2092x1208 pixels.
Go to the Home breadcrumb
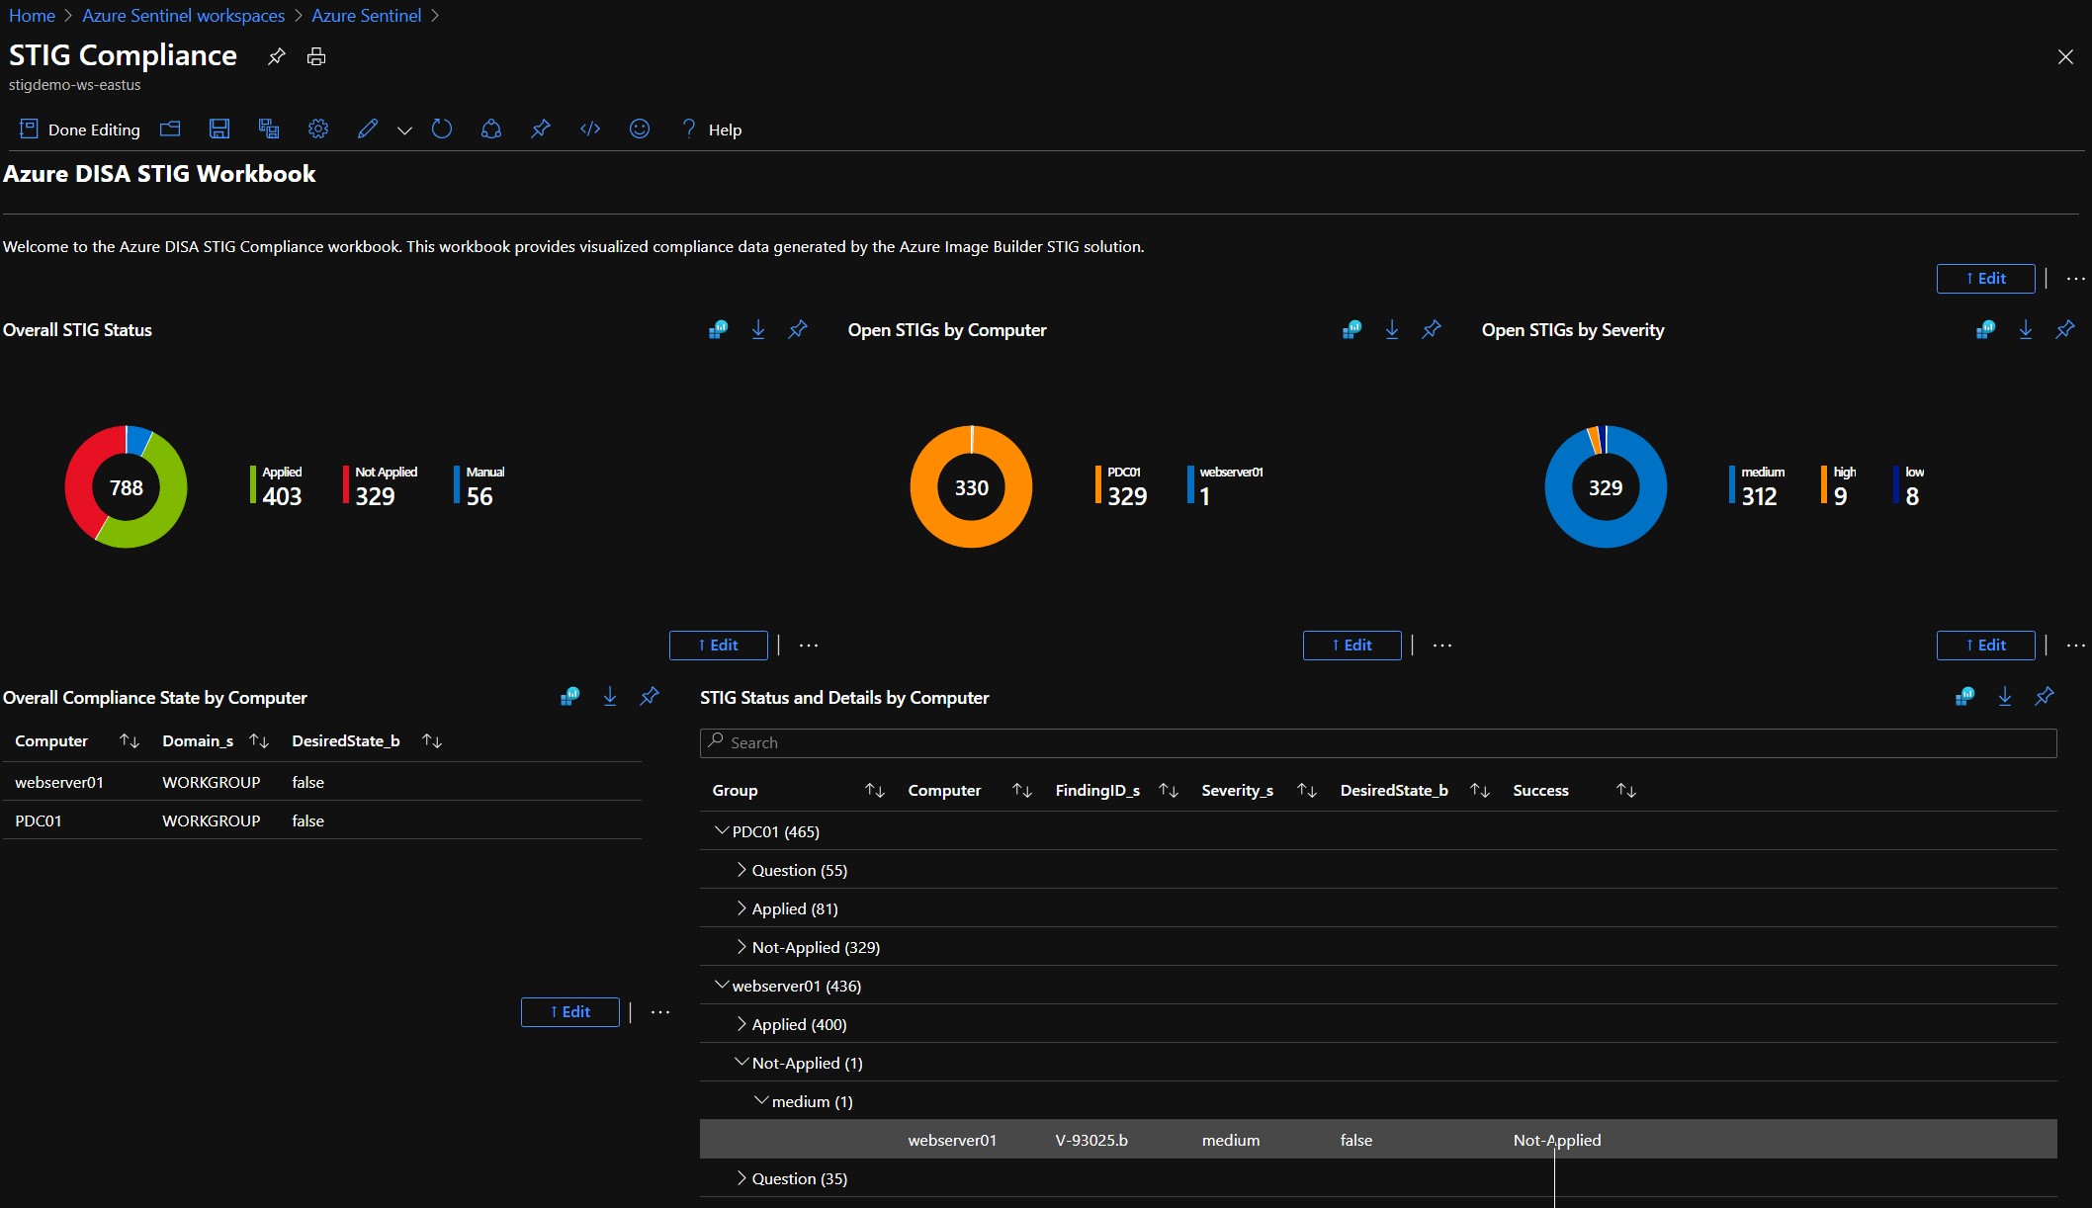pos(32,16)
